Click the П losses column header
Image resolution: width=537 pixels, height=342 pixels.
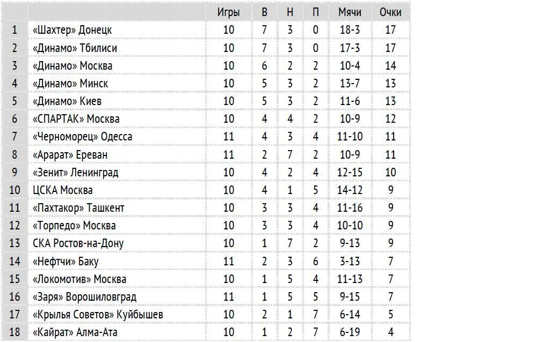(x=315, y=12)
